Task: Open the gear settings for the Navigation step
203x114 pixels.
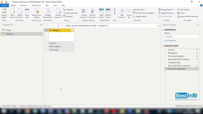Action: click(197, 53)
